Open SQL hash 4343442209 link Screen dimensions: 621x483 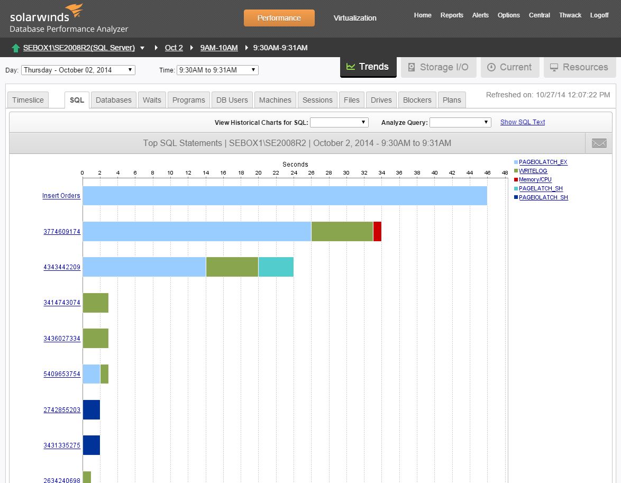[x=62, y=267]
